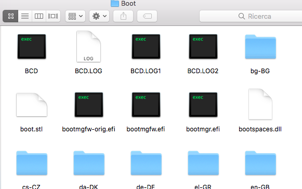Click the boot.stl file name label
302x189 pixels.
point(31,129)
